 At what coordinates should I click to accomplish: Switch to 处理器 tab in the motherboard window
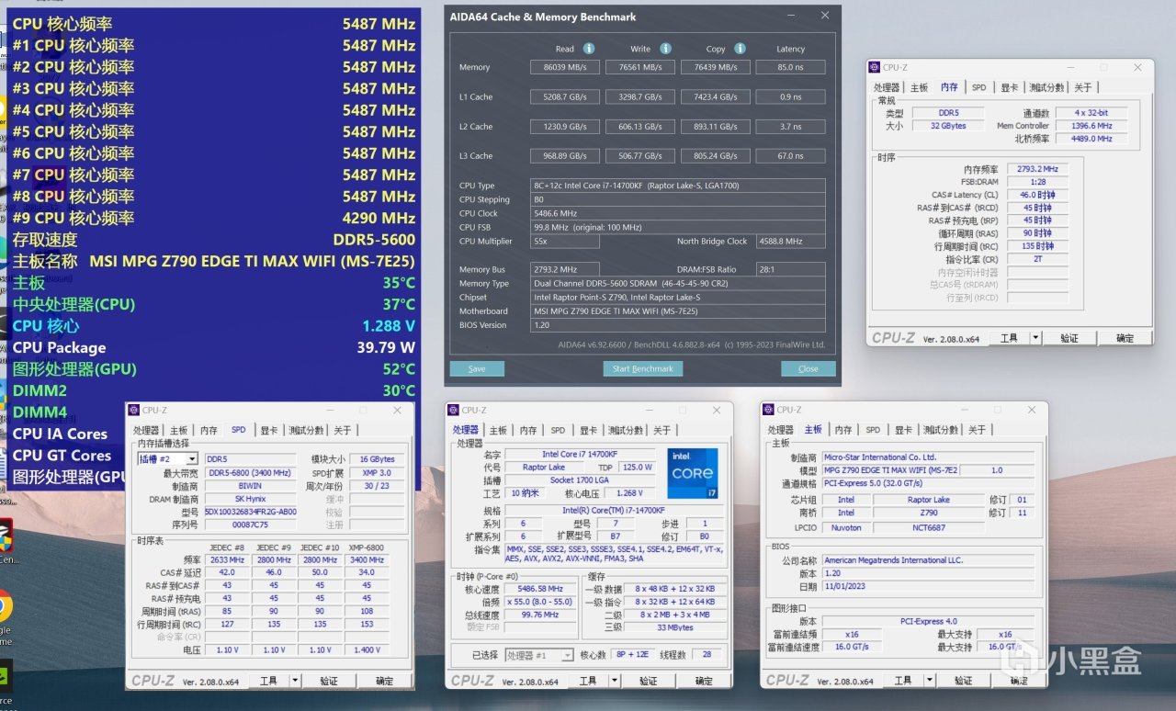tap(781, 430)
